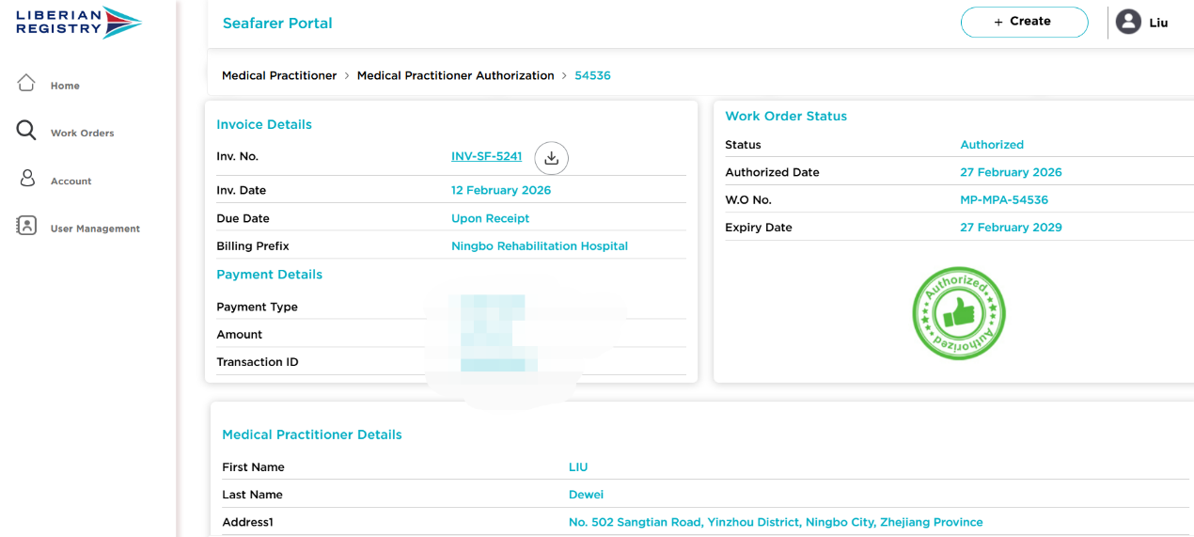Click the green Authorized stamp
Image resolution: width=1194 pixels, height=537 pixels.
click(x=958, y=313)
